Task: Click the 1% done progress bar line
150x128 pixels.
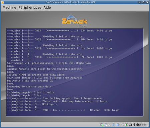Action: click(63, 110)
